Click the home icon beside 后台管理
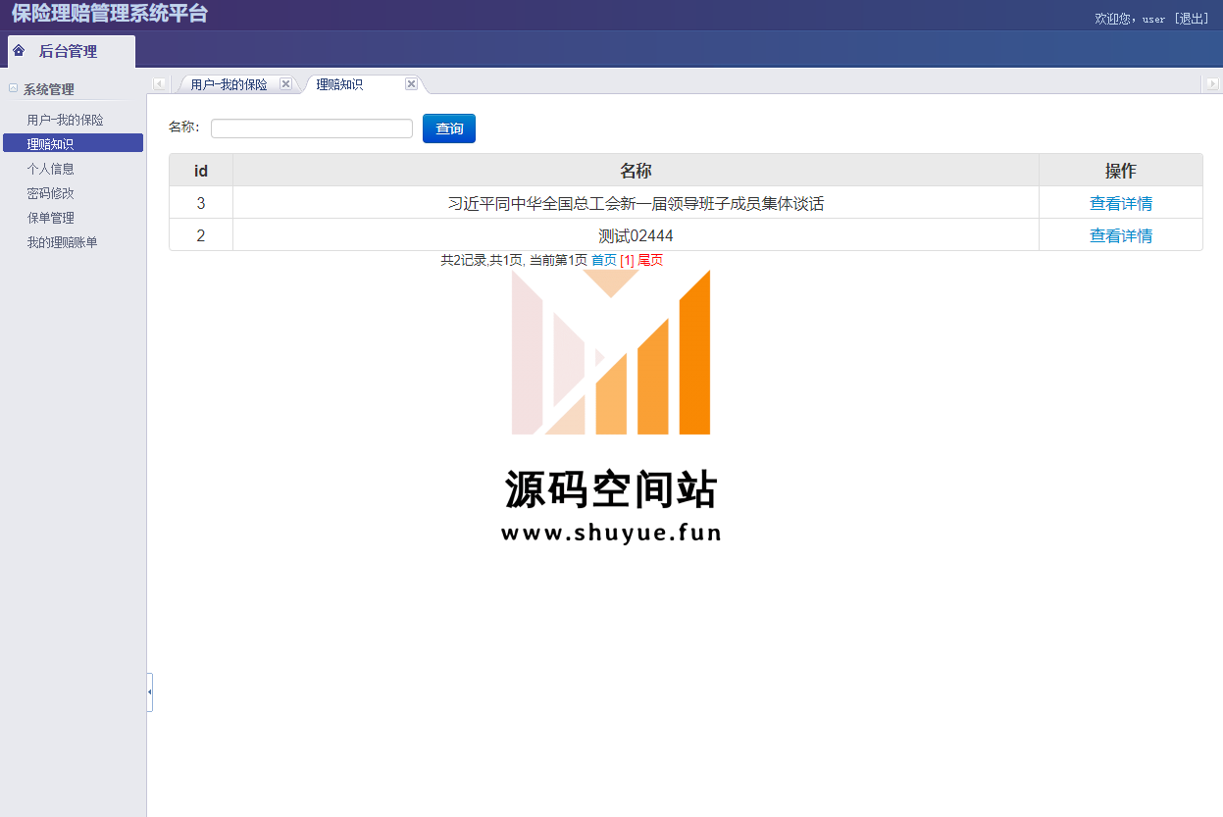This screenshot has height=817, width=1223. tap(19, 50)
